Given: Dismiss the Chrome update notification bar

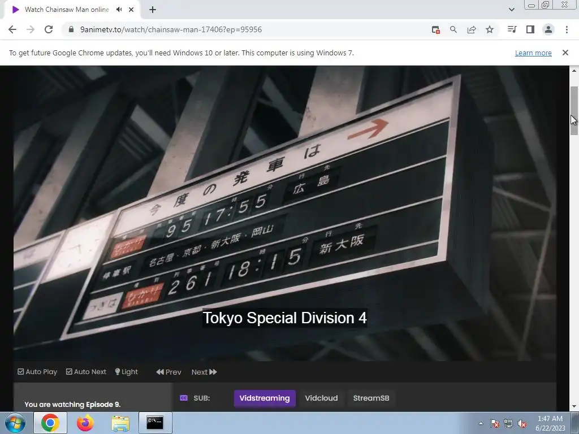Looking at the screenshot, I should [x=565, y=53].
